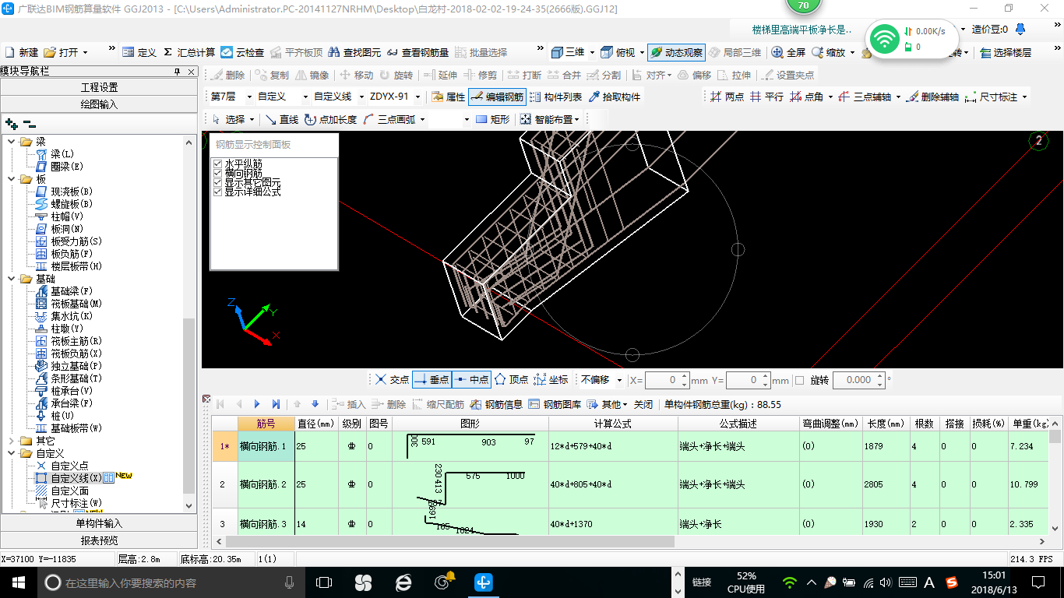Open the 定义 definition tool
The width and height of the screenshot is (1064, 598).
point(139,52)
